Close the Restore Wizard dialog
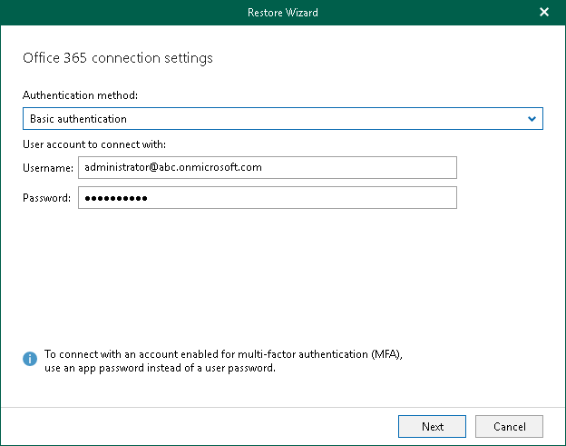 pyautogui.click(x=544, y=13)
